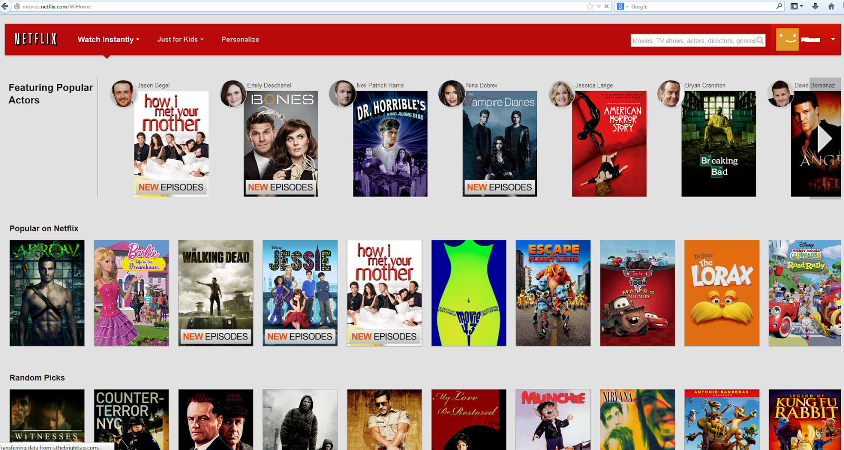The image size is (844, 450).
Task: Expand the account dropdown arrow
Action: [x=833, y=40]
